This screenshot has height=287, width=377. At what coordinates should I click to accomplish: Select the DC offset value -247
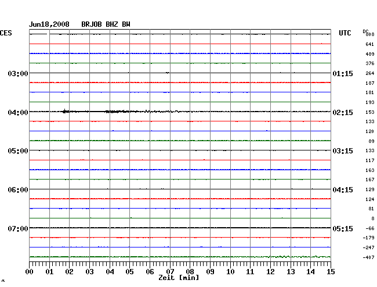[368, 247]
